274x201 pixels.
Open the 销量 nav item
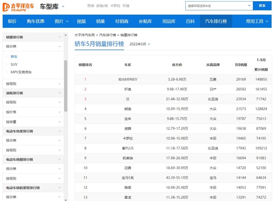click(x=100, y=21)
